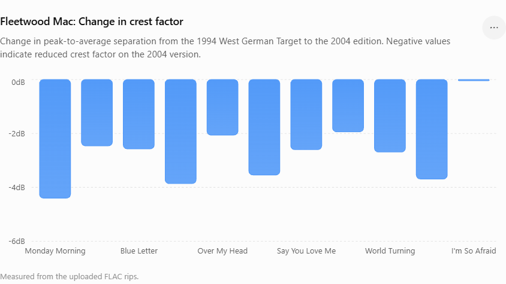Click the -4dB y-axis tick label
Screen dimensions: 506x284
click(x=17, y=187)
